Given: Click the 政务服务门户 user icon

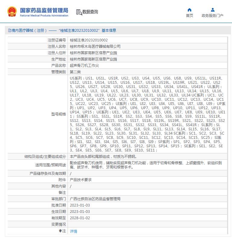Looking at the screenshot, I should point(213,10).
